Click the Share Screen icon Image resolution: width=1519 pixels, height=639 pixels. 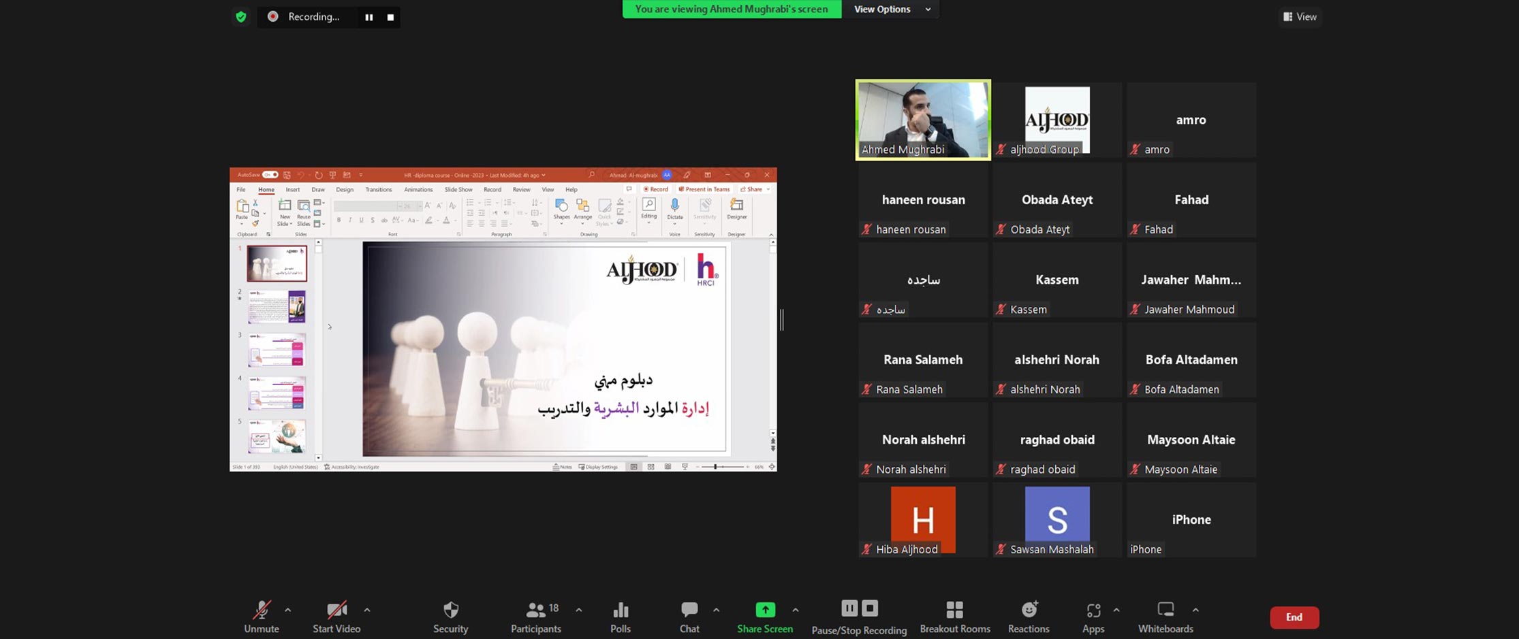[764, 610]
